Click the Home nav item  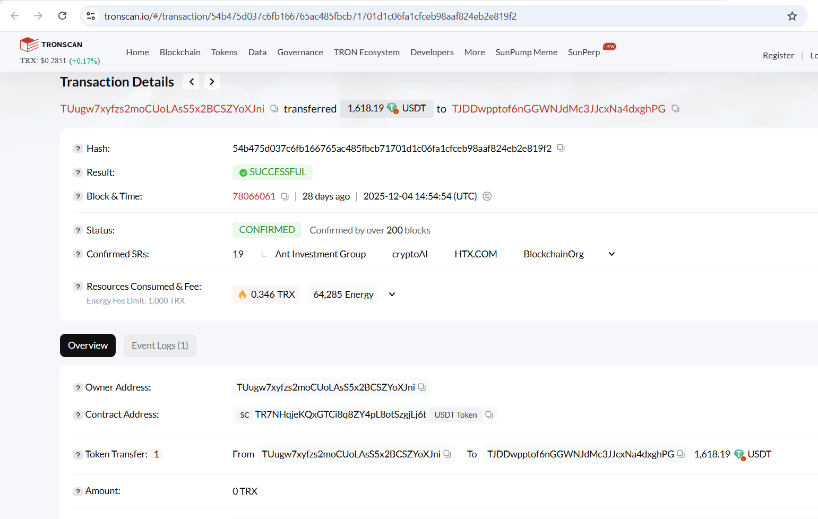pyautogui.click(x=137, y=52)
